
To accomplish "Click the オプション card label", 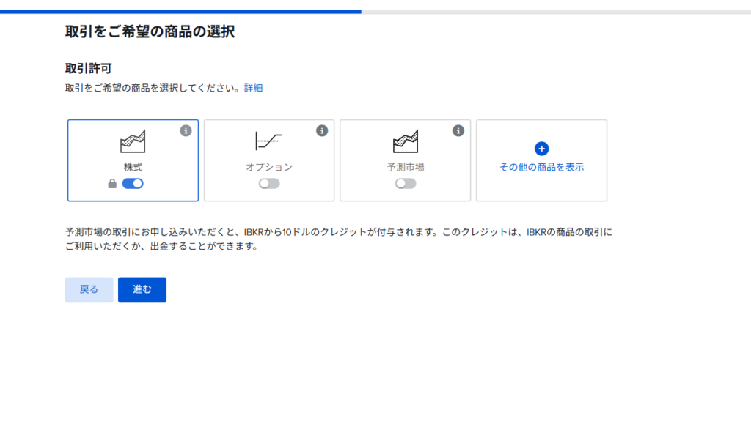I will [269, 167].
